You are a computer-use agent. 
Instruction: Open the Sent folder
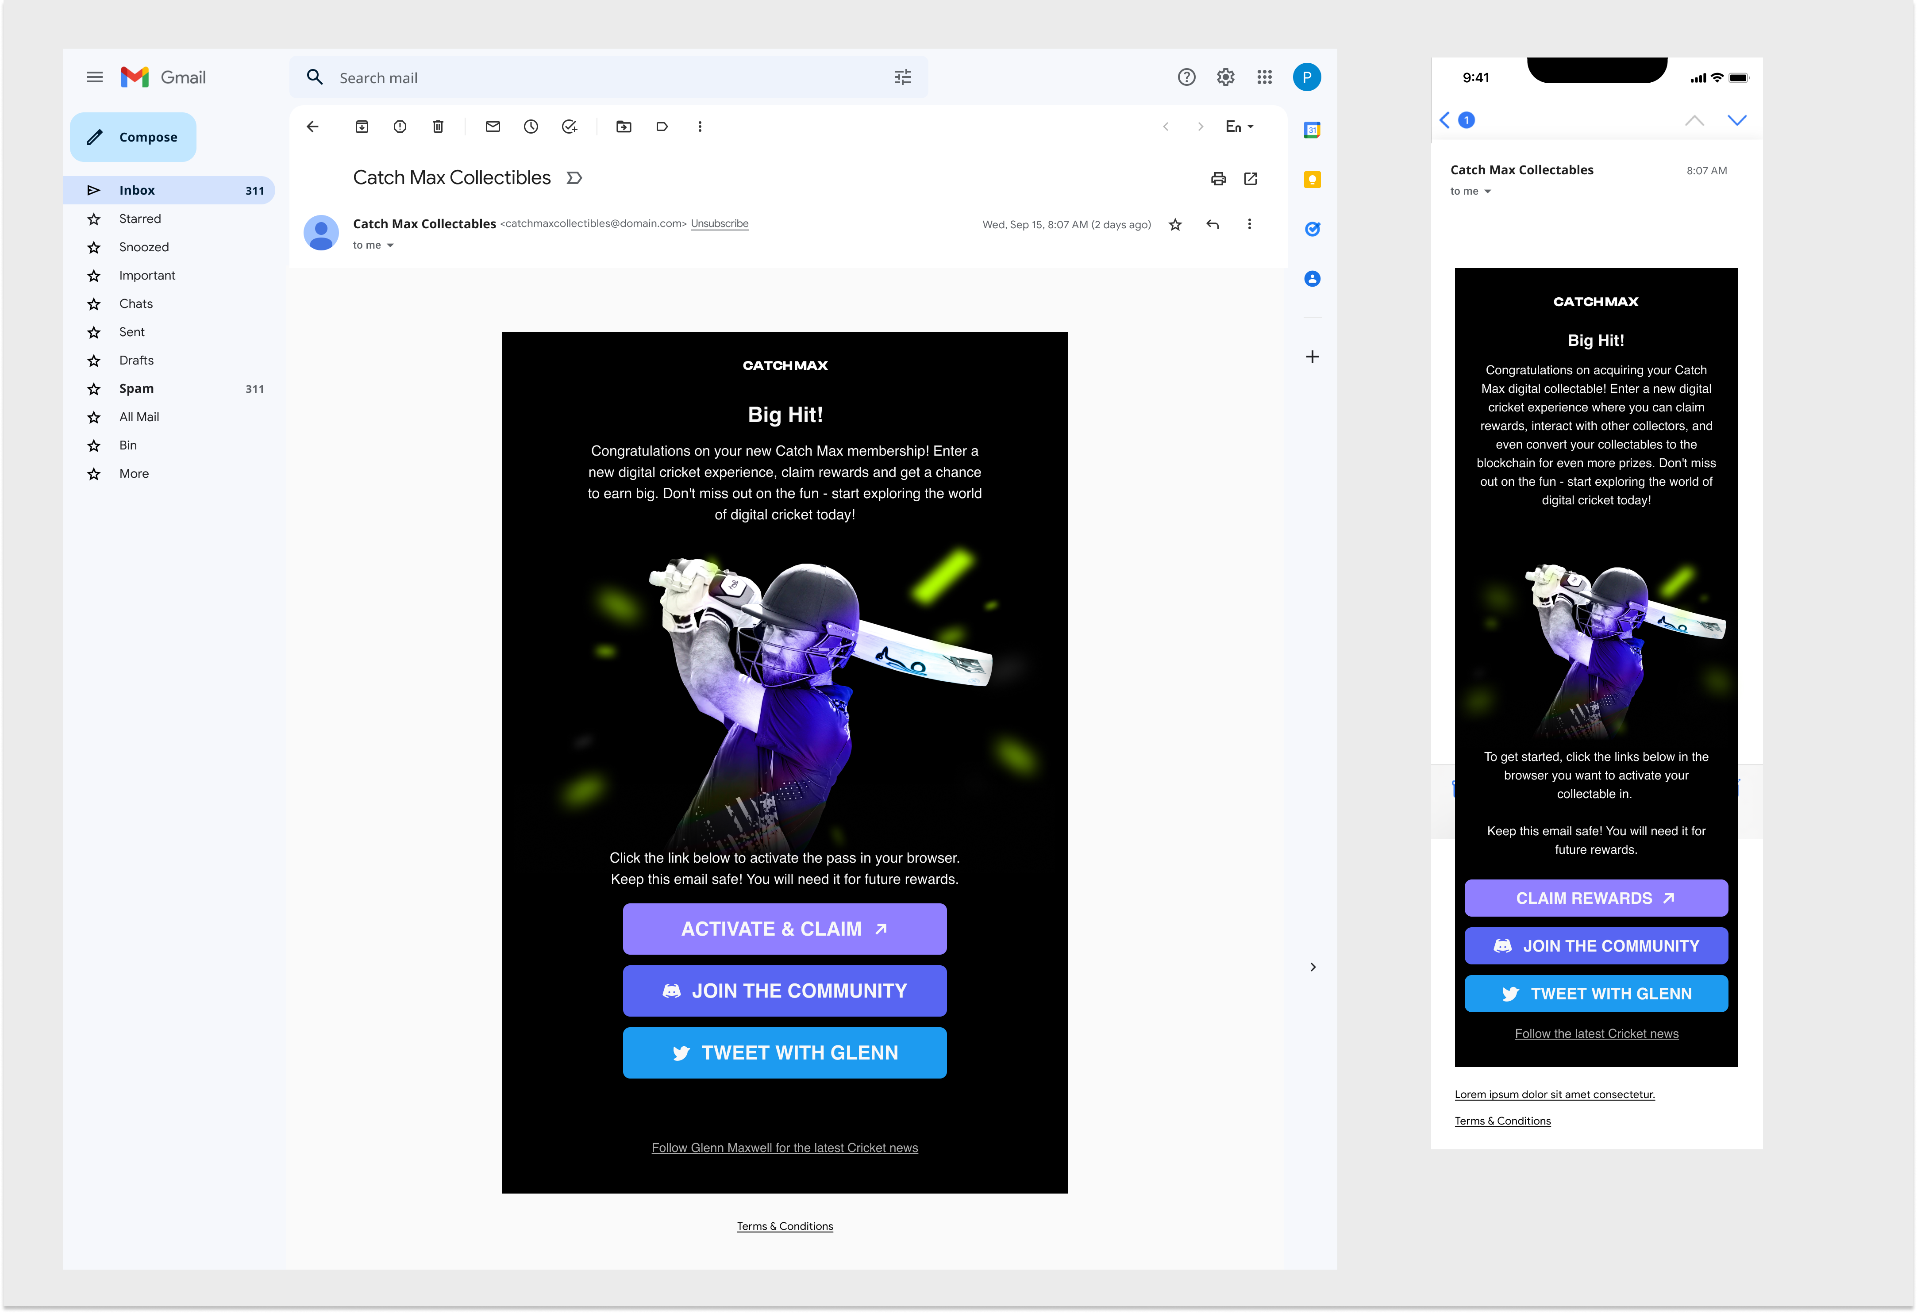pos(169,332)
